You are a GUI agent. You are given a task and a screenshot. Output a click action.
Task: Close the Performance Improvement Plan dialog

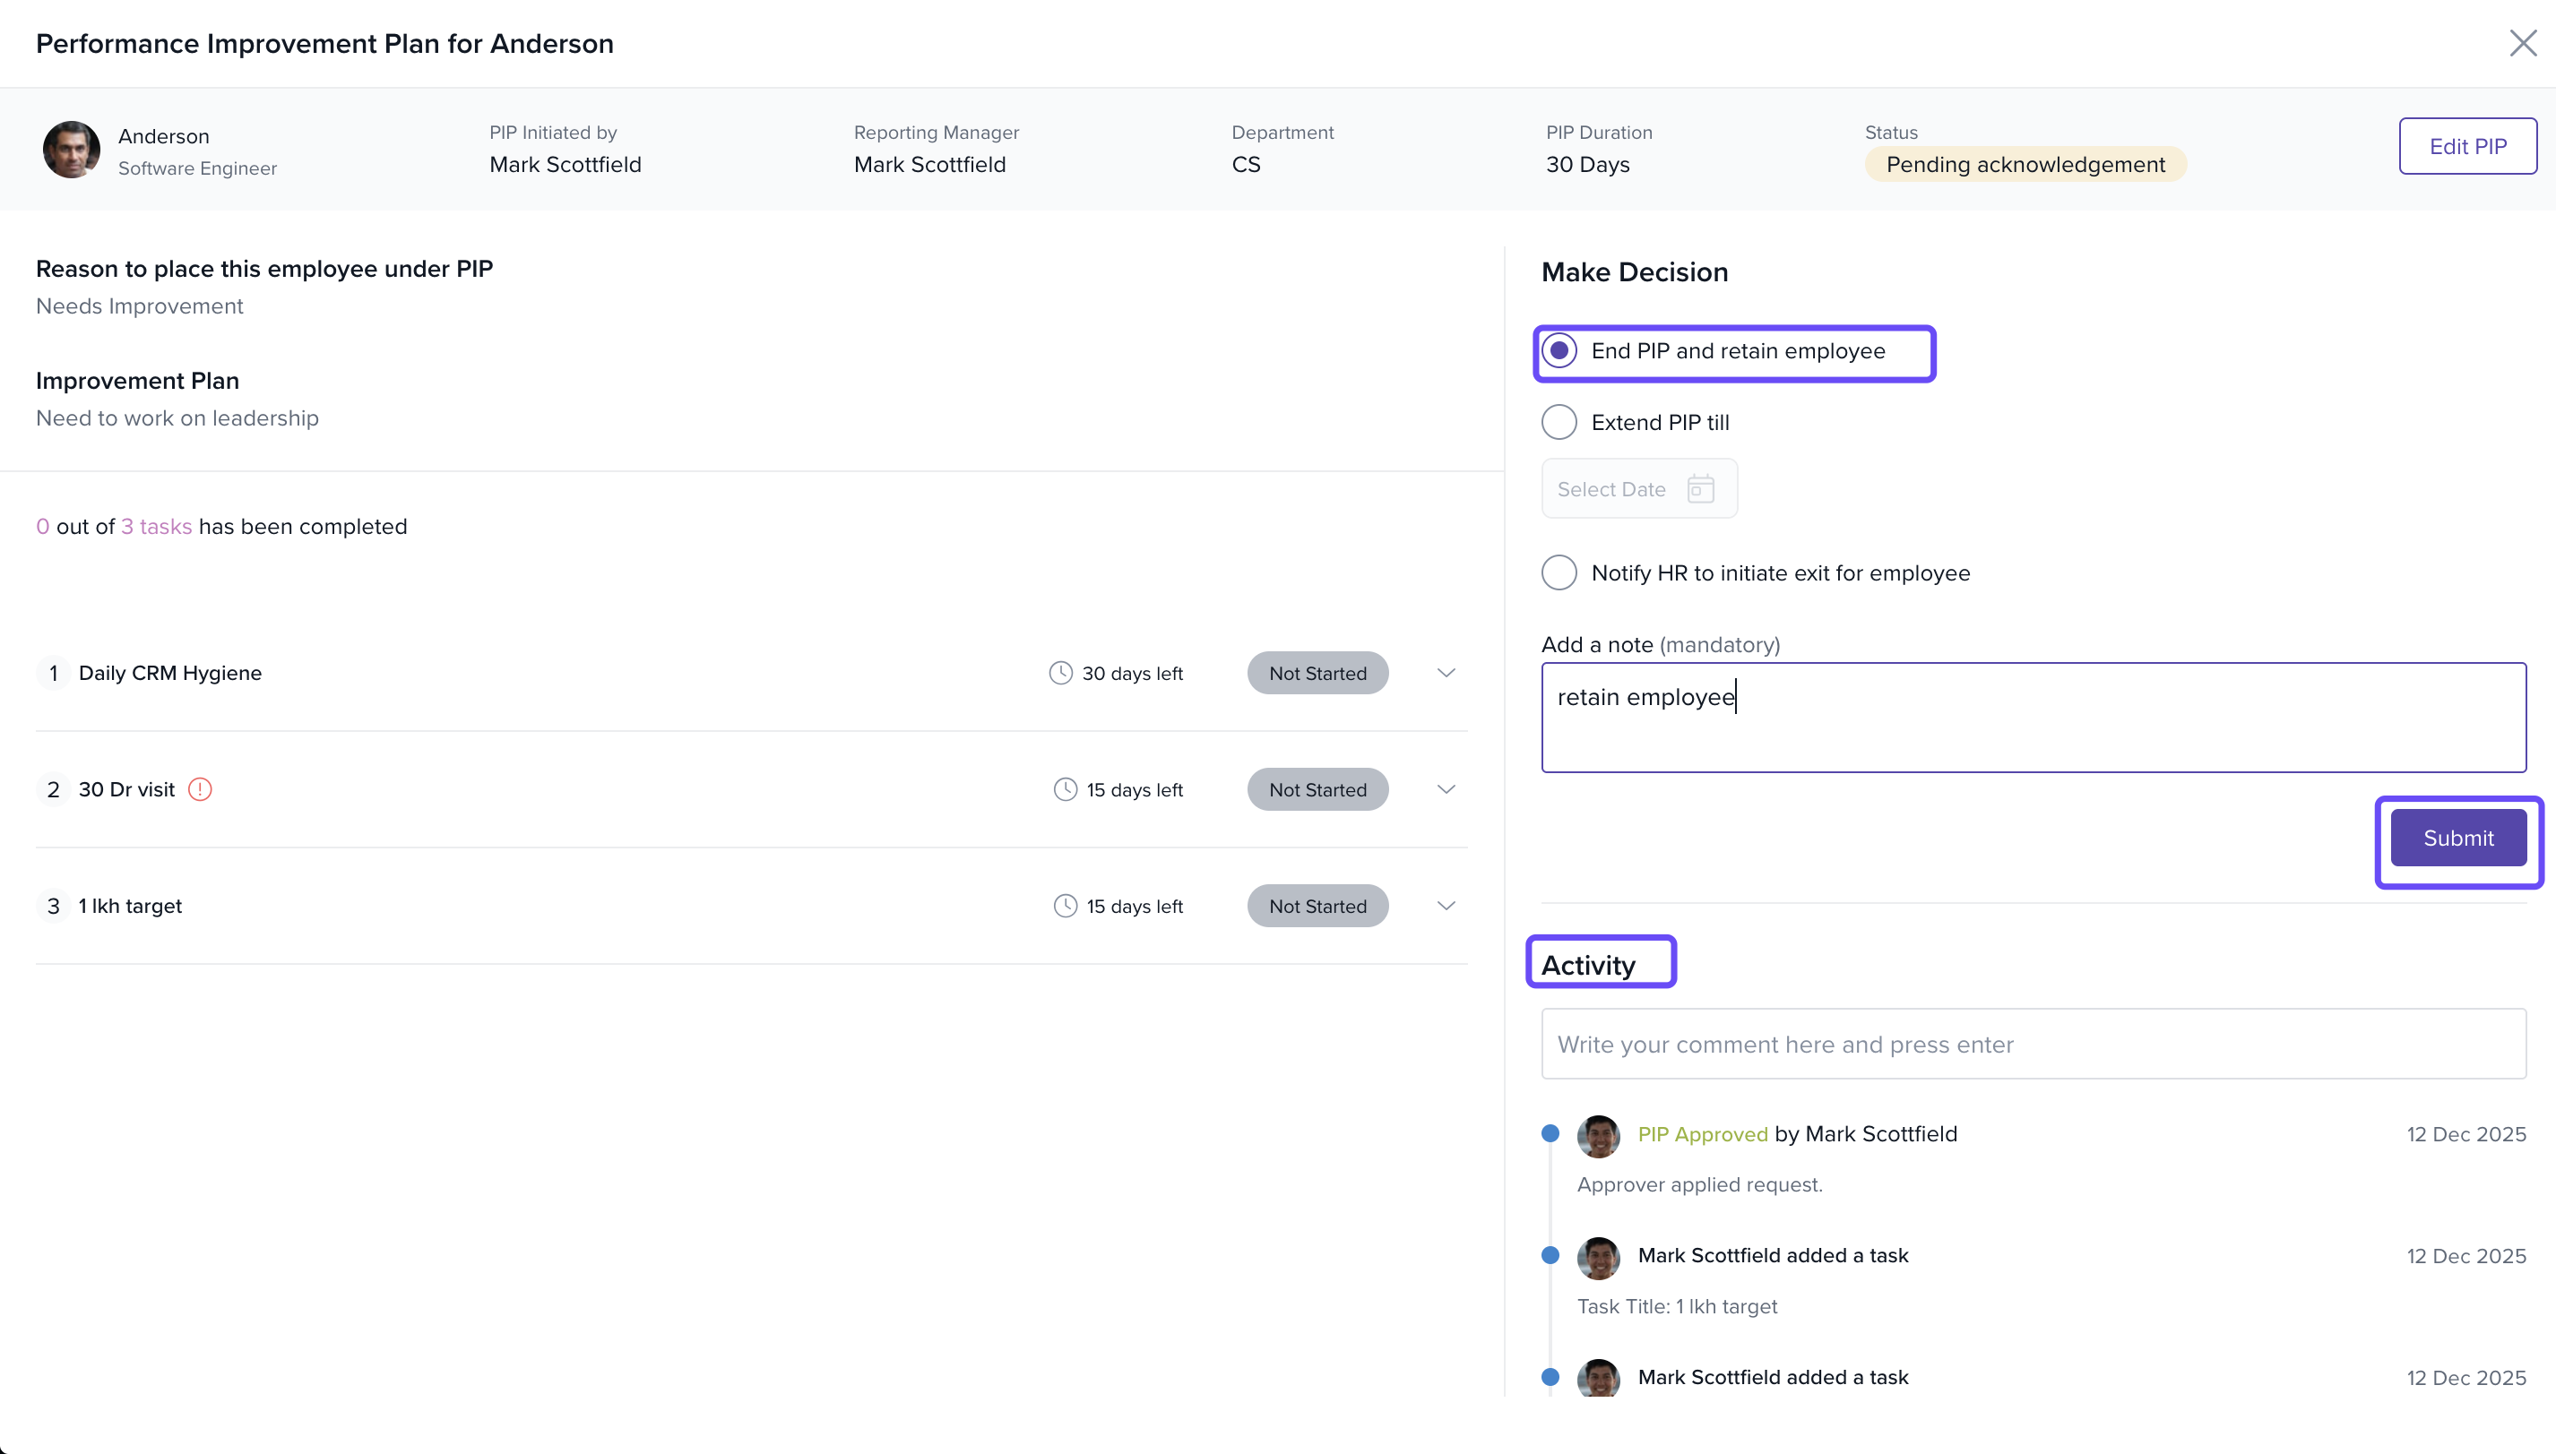point(2523,43)
